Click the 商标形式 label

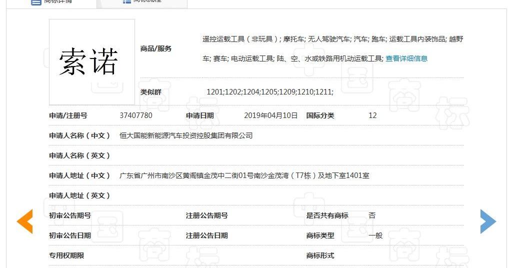320,256
